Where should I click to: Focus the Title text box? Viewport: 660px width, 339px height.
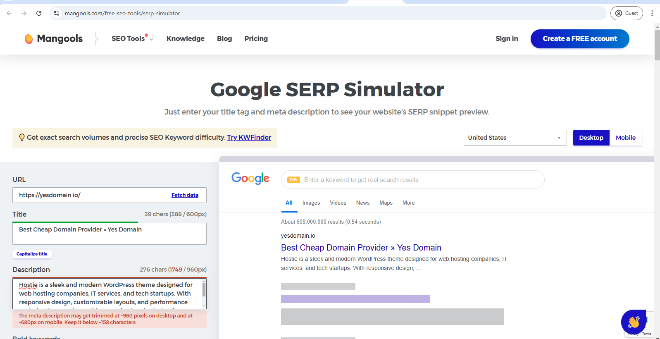point(110,234)
